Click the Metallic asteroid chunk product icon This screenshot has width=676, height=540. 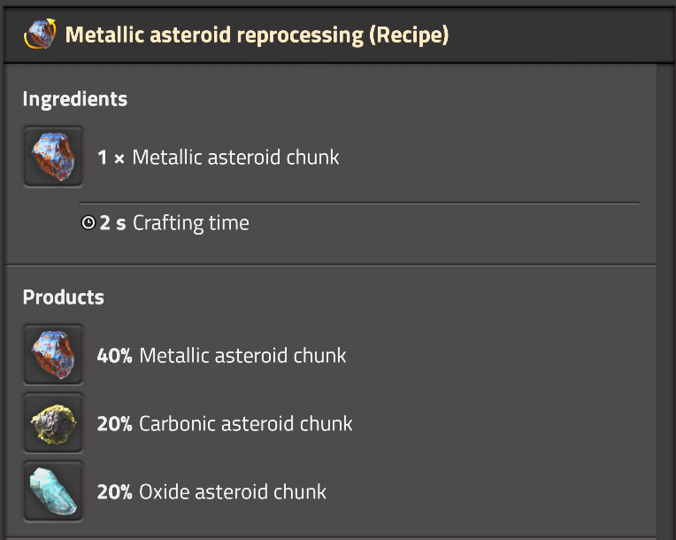tap(53, 354)
